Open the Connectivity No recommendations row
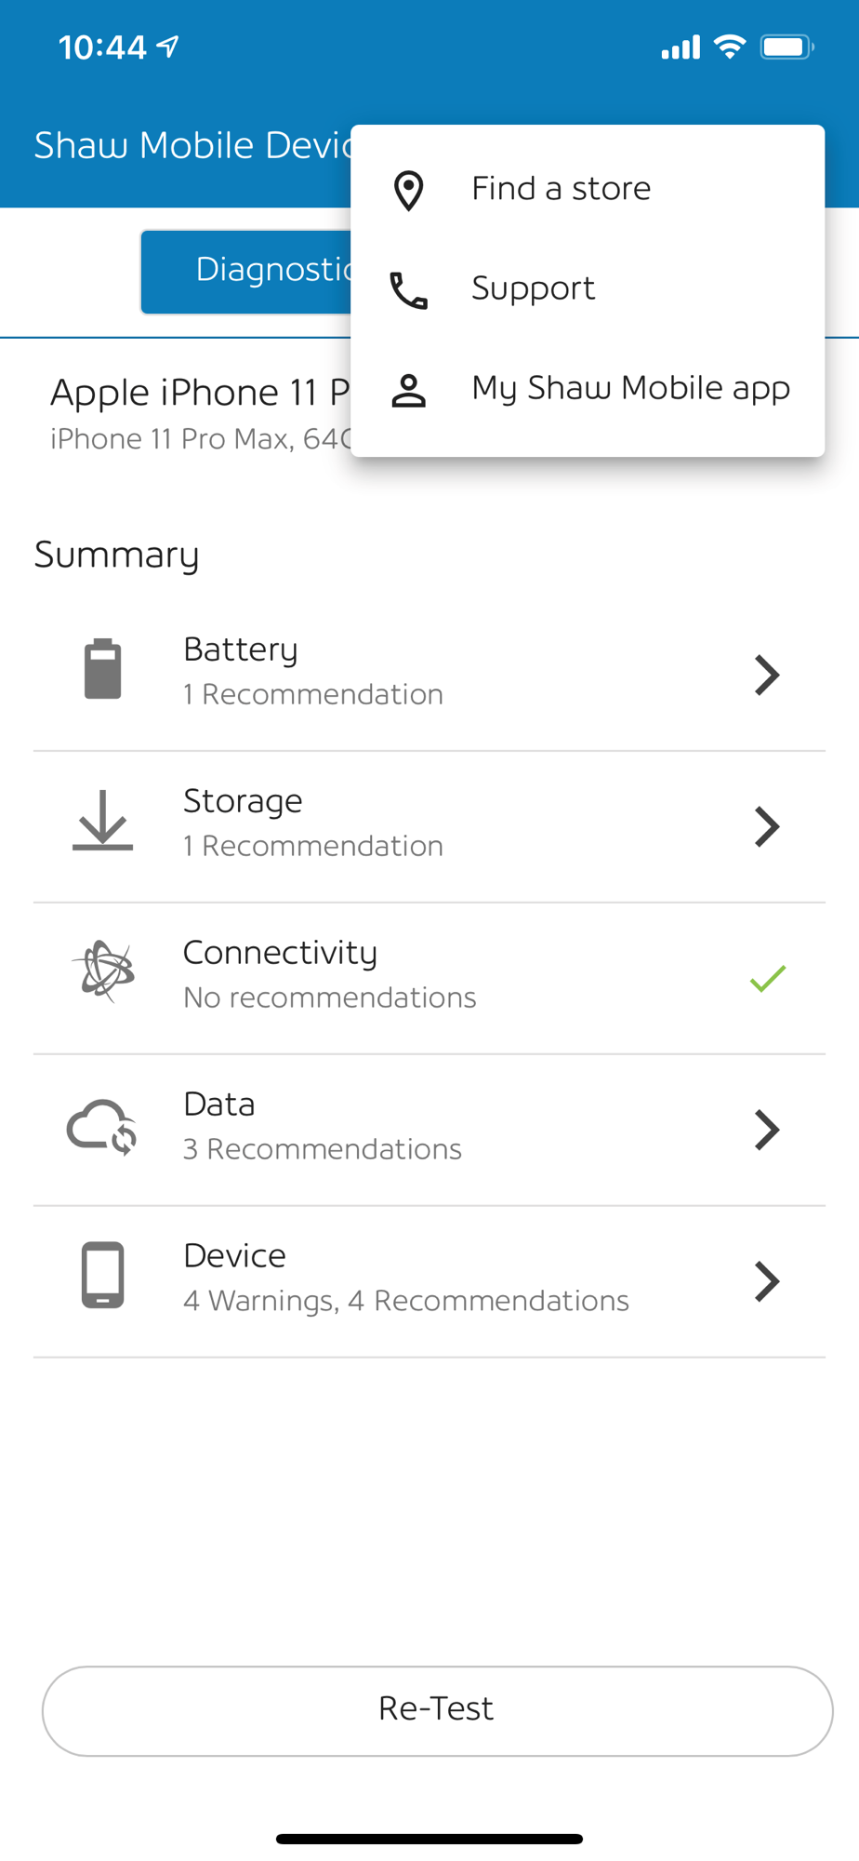Viewport: 859px width, 1861px height. click(x=429, y=978)
